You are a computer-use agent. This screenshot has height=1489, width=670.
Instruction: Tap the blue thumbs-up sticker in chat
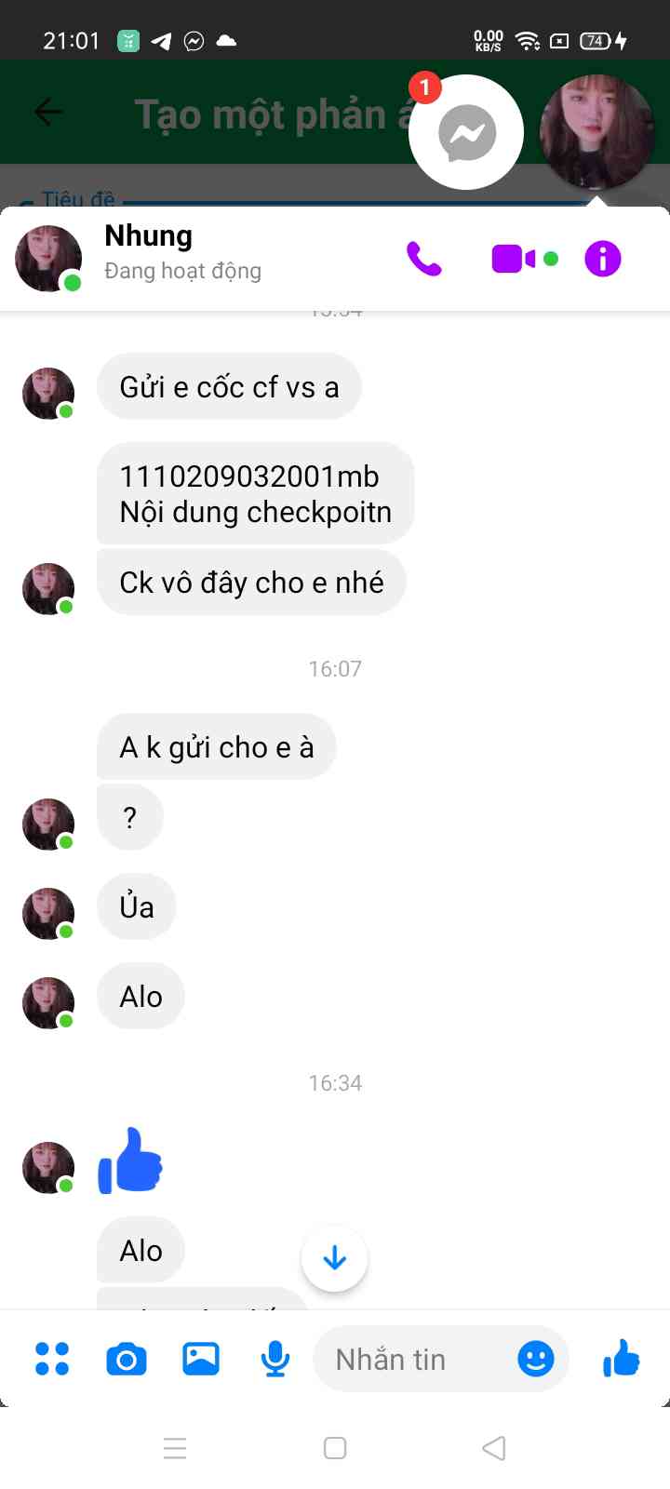coord(130,1160)
